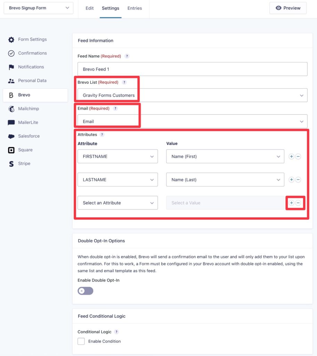Image resolution: width=317 pixels, height=356 pixels.
Task: Enable the Double Opt-In toggle
Action: pyautogui.click(x=85, y=291)
